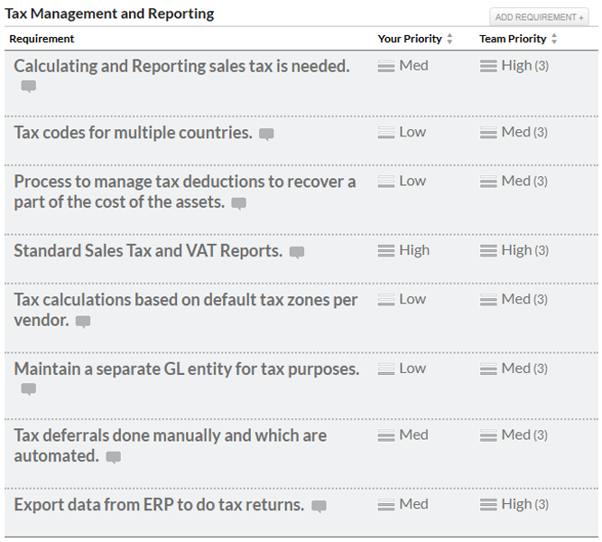Screen dimensions: 602x542
Task: Click Team Priority High (3) for Calculating sales tax
Action: coord(514,66)
